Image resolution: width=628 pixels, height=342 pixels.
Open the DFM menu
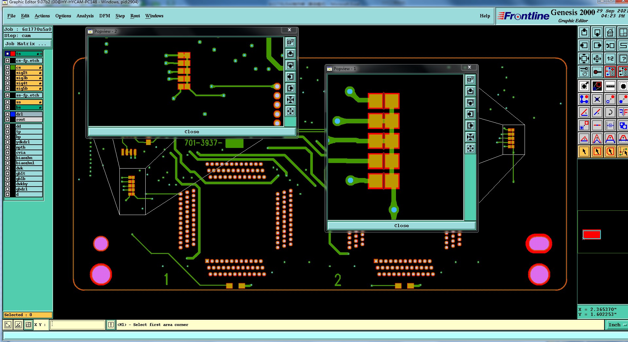(105, 16)
